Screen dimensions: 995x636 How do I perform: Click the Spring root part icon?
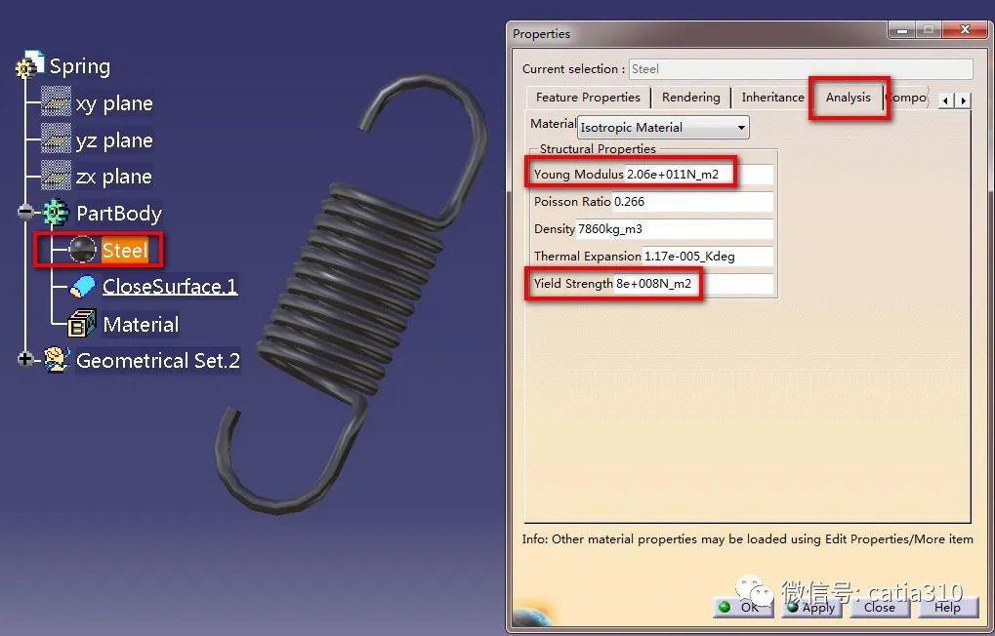tap(30, 66)
